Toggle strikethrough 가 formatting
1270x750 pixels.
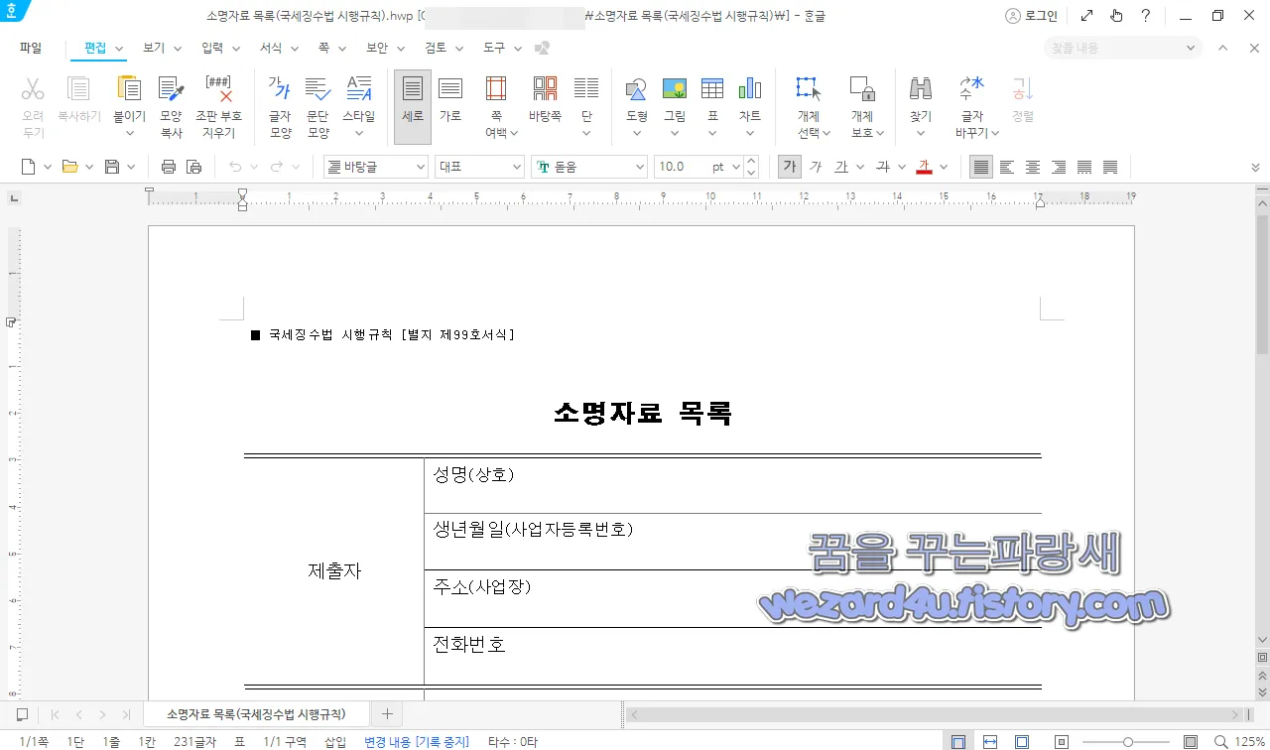click(x=882, y=167)
